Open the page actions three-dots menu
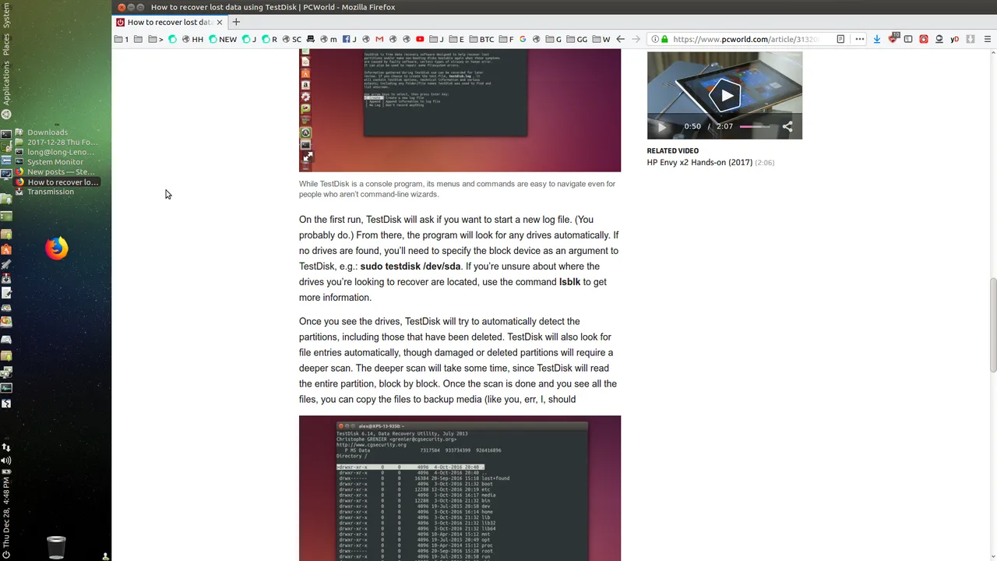This screenshot has height=561, width=997. pos(860,39)
